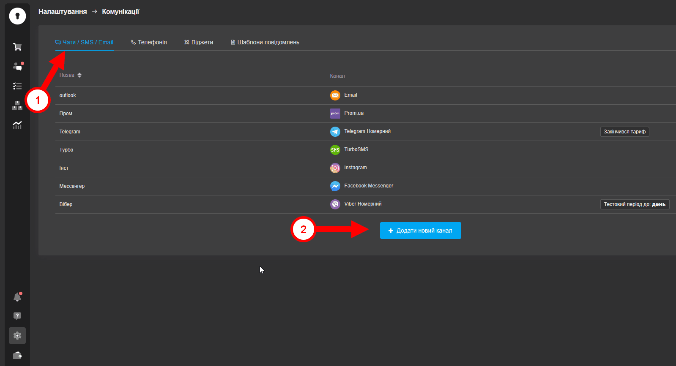
Task: Switch to the Телефонія tab
Action: point(149,42)
